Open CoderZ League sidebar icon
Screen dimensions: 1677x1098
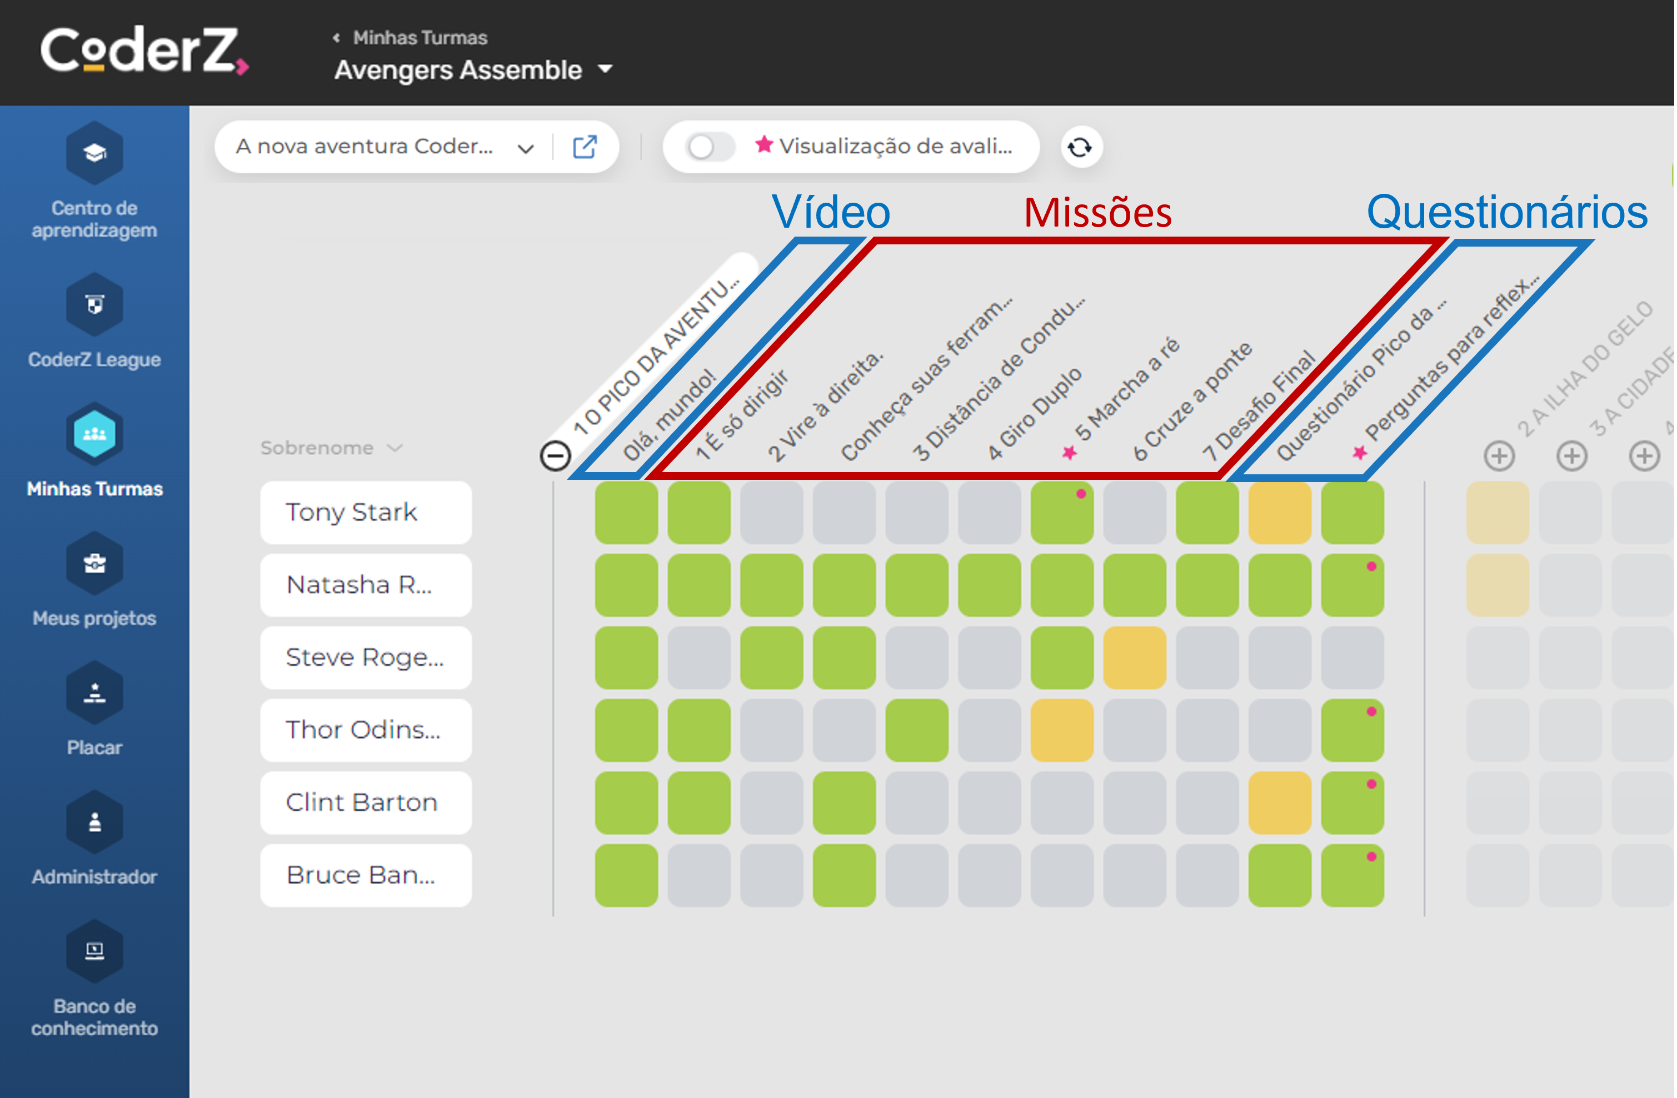point(94,305)
